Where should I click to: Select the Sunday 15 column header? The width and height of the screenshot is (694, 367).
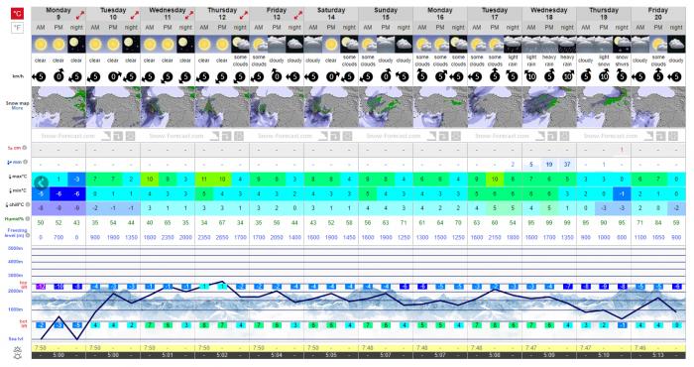[386, 14]
